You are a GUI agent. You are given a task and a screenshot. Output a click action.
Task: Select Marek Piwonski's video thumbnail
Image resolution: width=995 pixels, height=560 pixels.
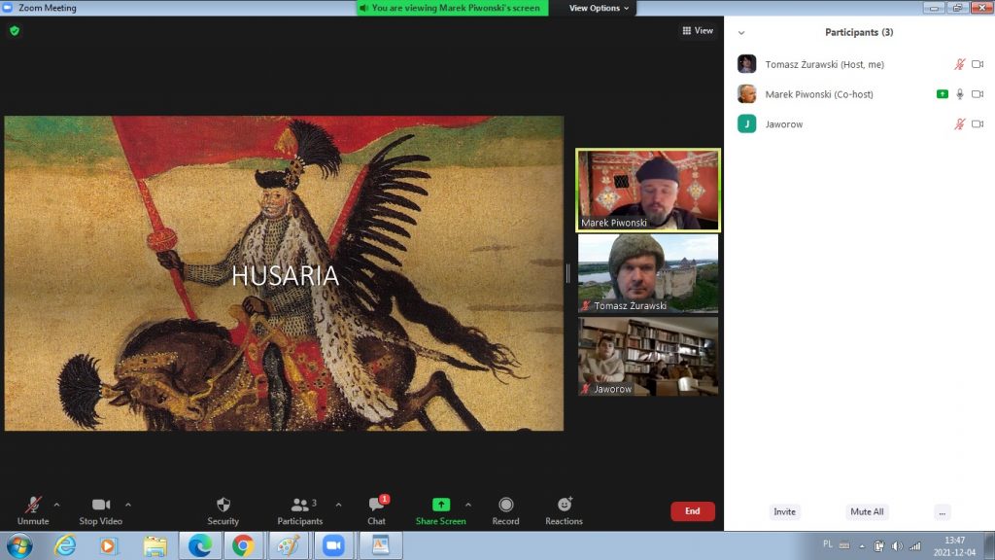pos(648,191)
